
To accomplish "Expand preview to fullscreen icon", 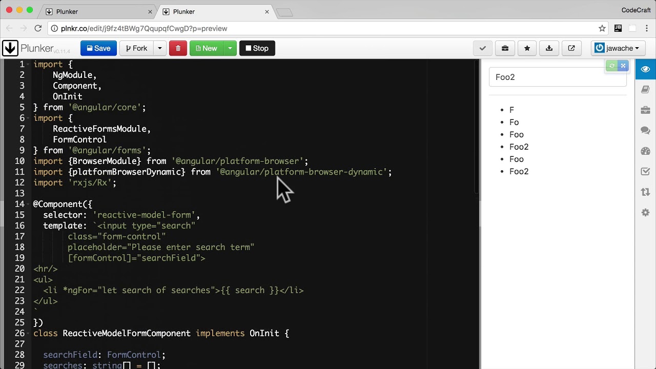I will [x=623, y=66].
